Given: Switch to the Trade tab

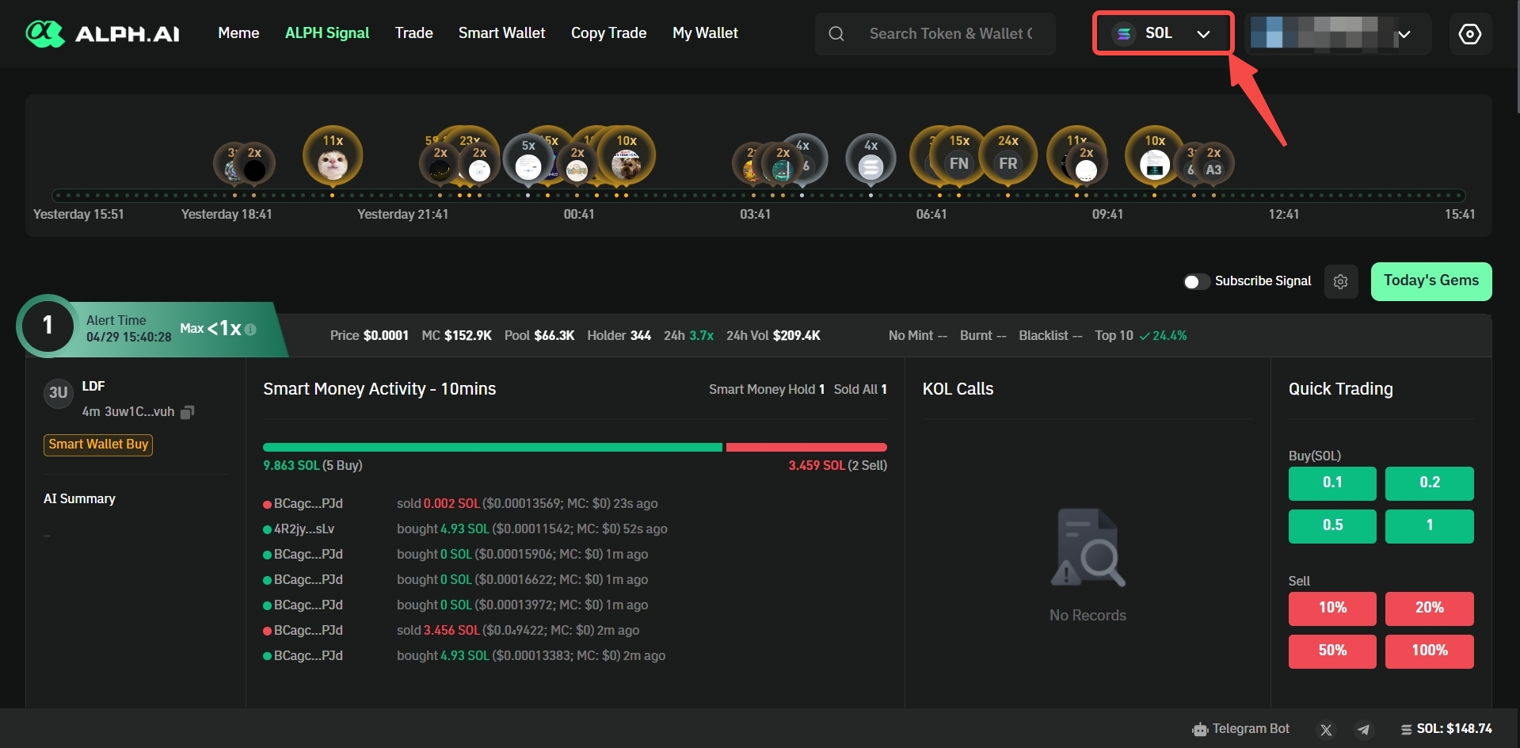Looking at the screenshot, I should 413,33.
